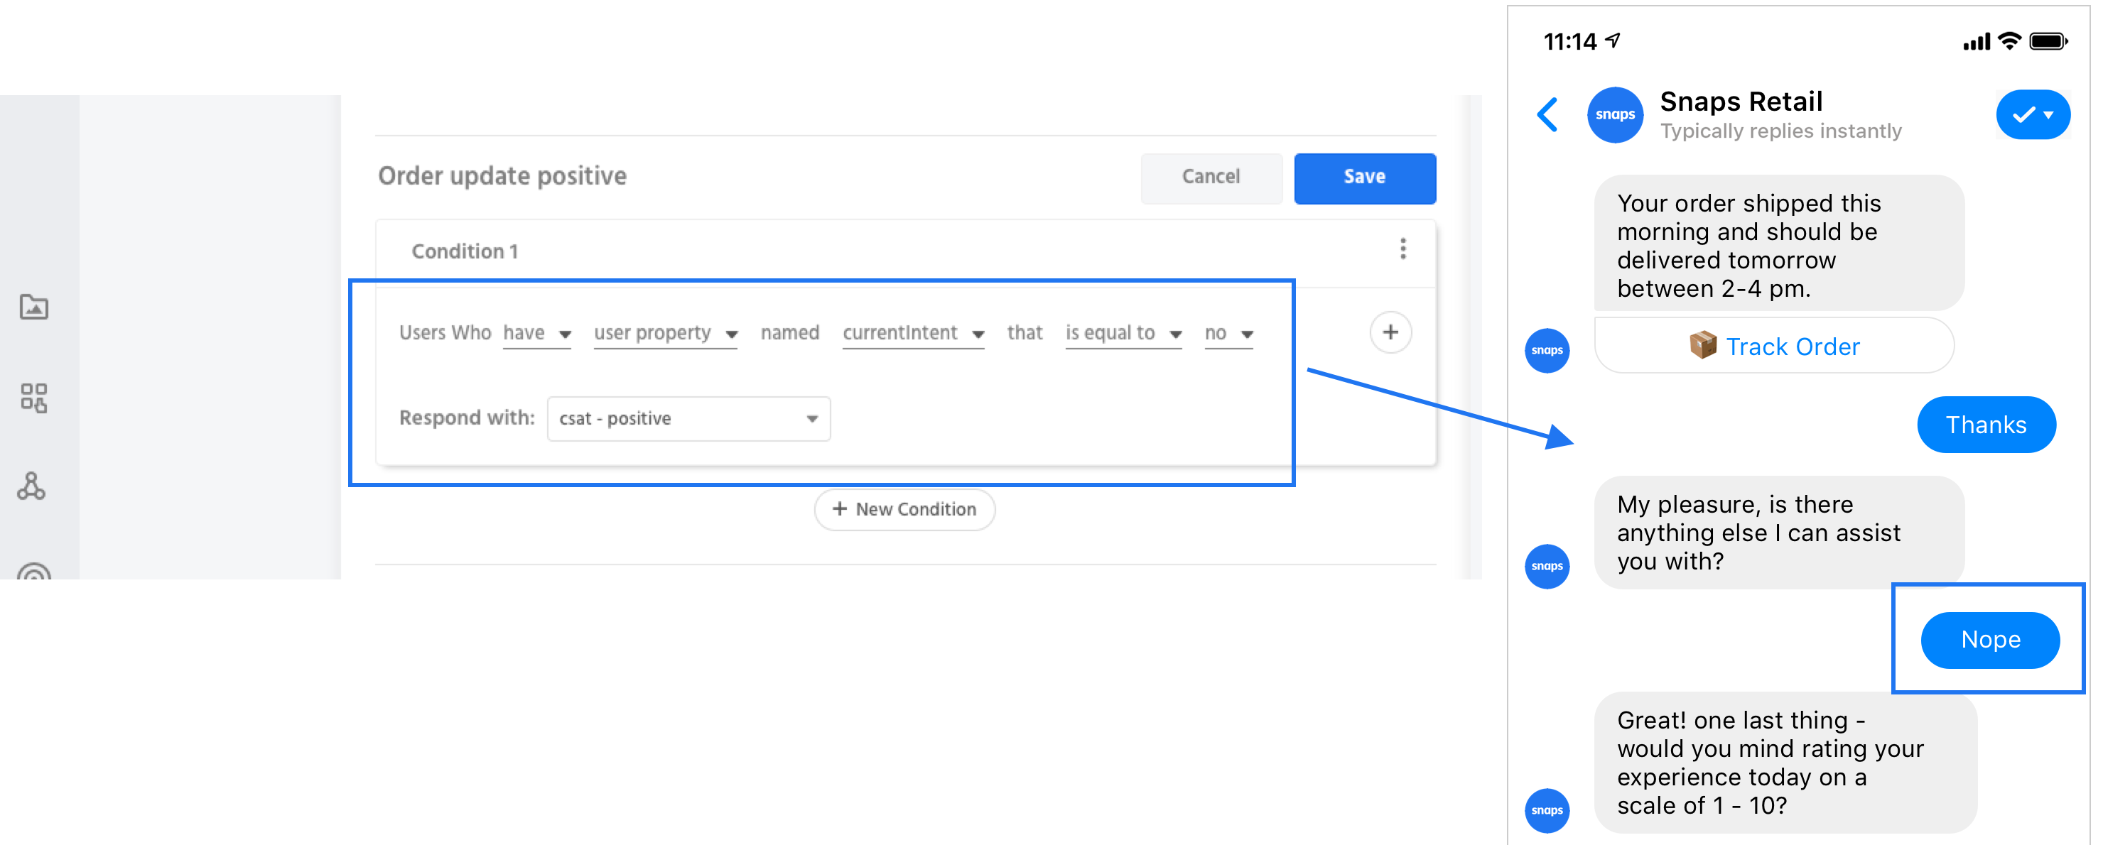Open the checkmark dropdown in chat header
Image resolution: width=2103 pixels, height=845 pixels.
(2032, 115)
